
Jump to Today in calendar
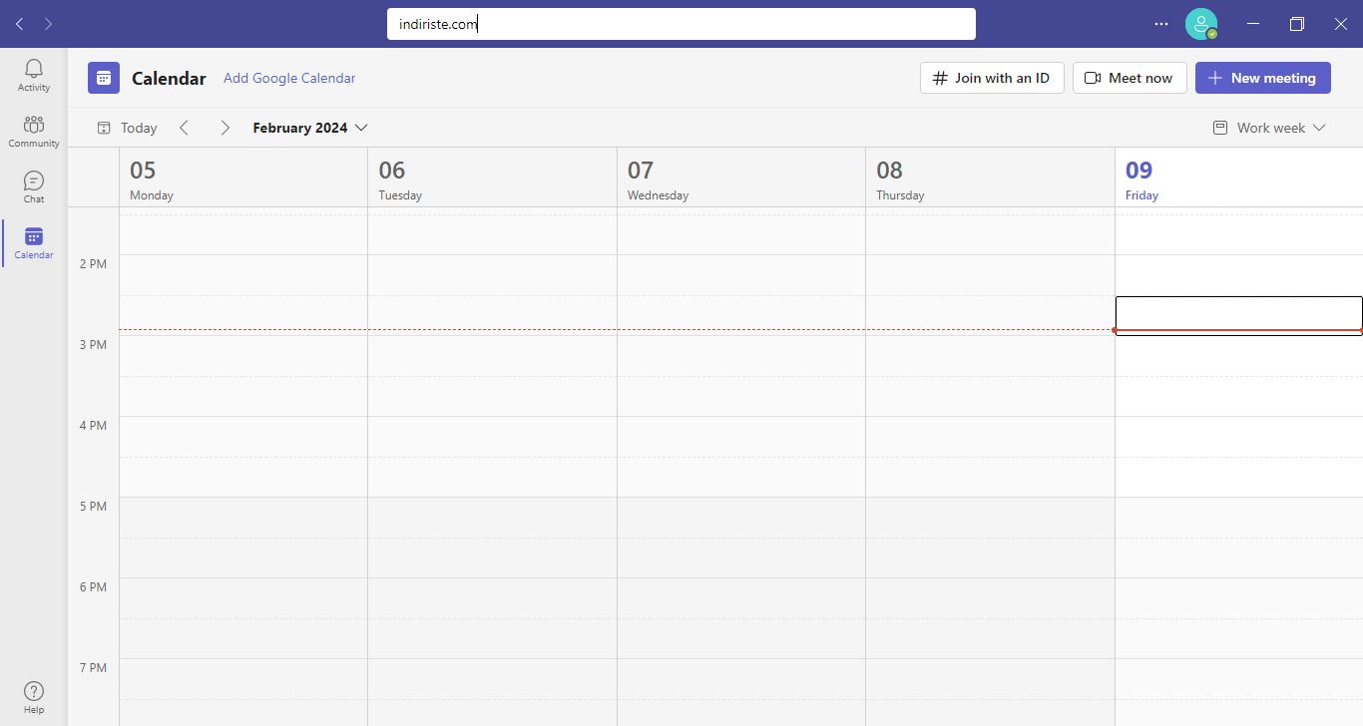click(127, 128)
